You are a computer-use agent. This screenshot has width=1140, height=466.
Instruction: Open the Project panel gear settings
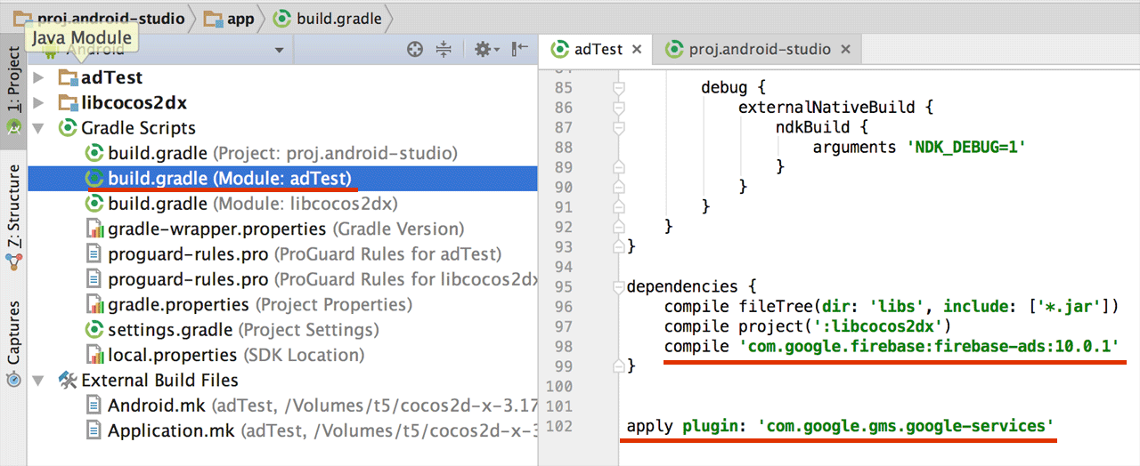pos(485,50)
